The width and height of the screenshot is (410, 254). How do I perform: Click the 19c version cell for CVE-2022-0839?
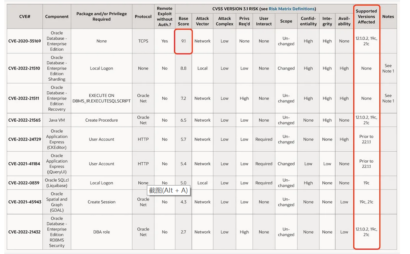[367, 183]
